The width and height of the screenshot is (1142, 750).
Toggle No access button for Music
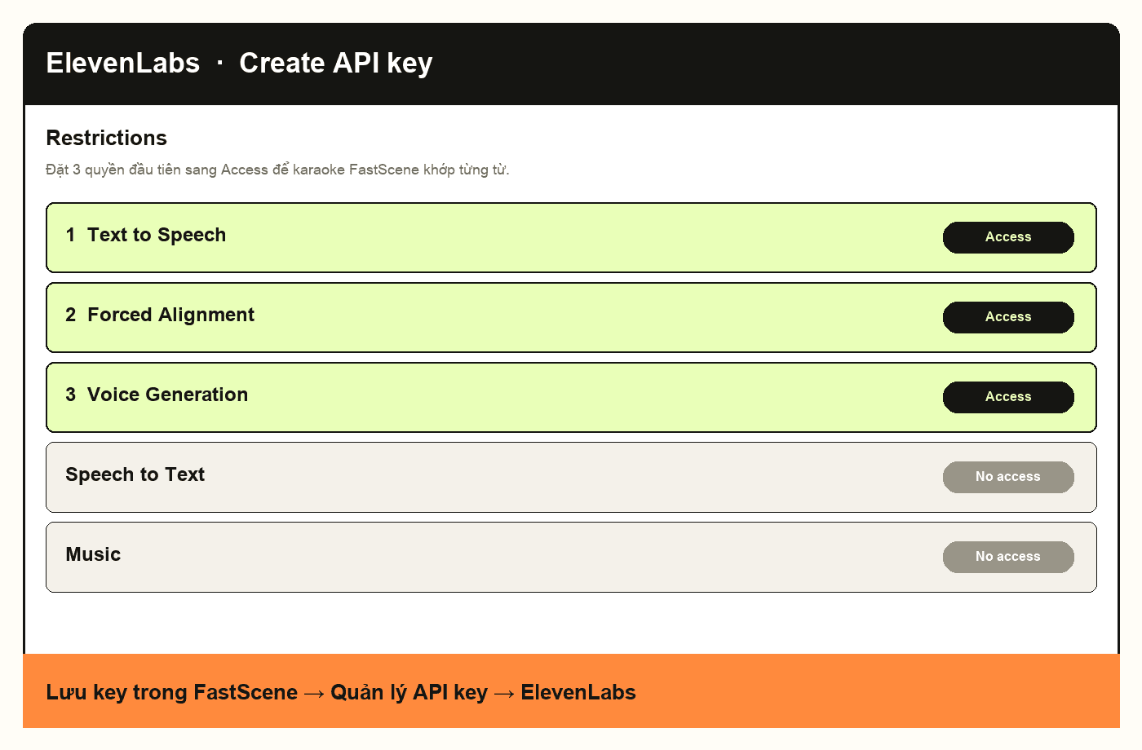pos(1008,557)
